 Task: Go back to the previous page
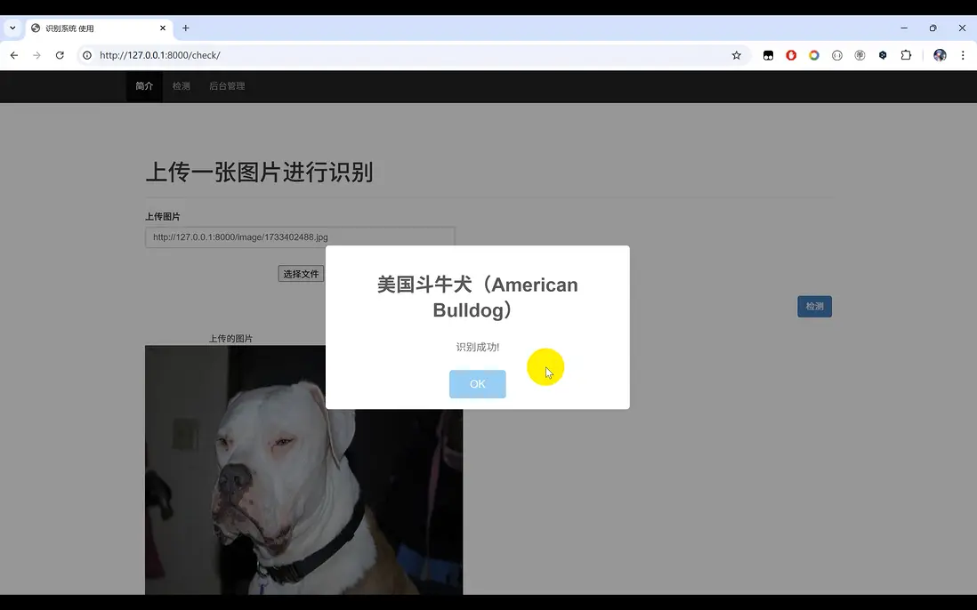click(13, 55)
